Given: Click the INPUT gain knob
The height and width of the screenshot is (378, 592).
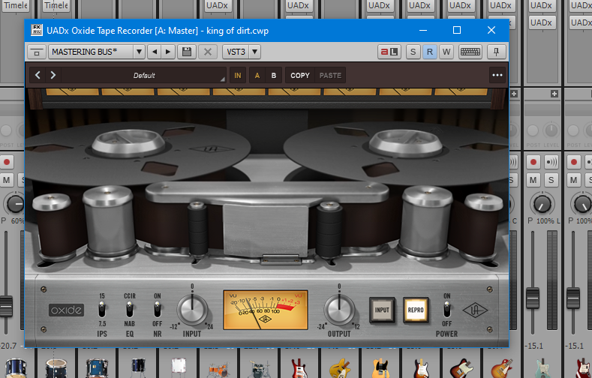Looking at the screenshot, I should 192,310.
